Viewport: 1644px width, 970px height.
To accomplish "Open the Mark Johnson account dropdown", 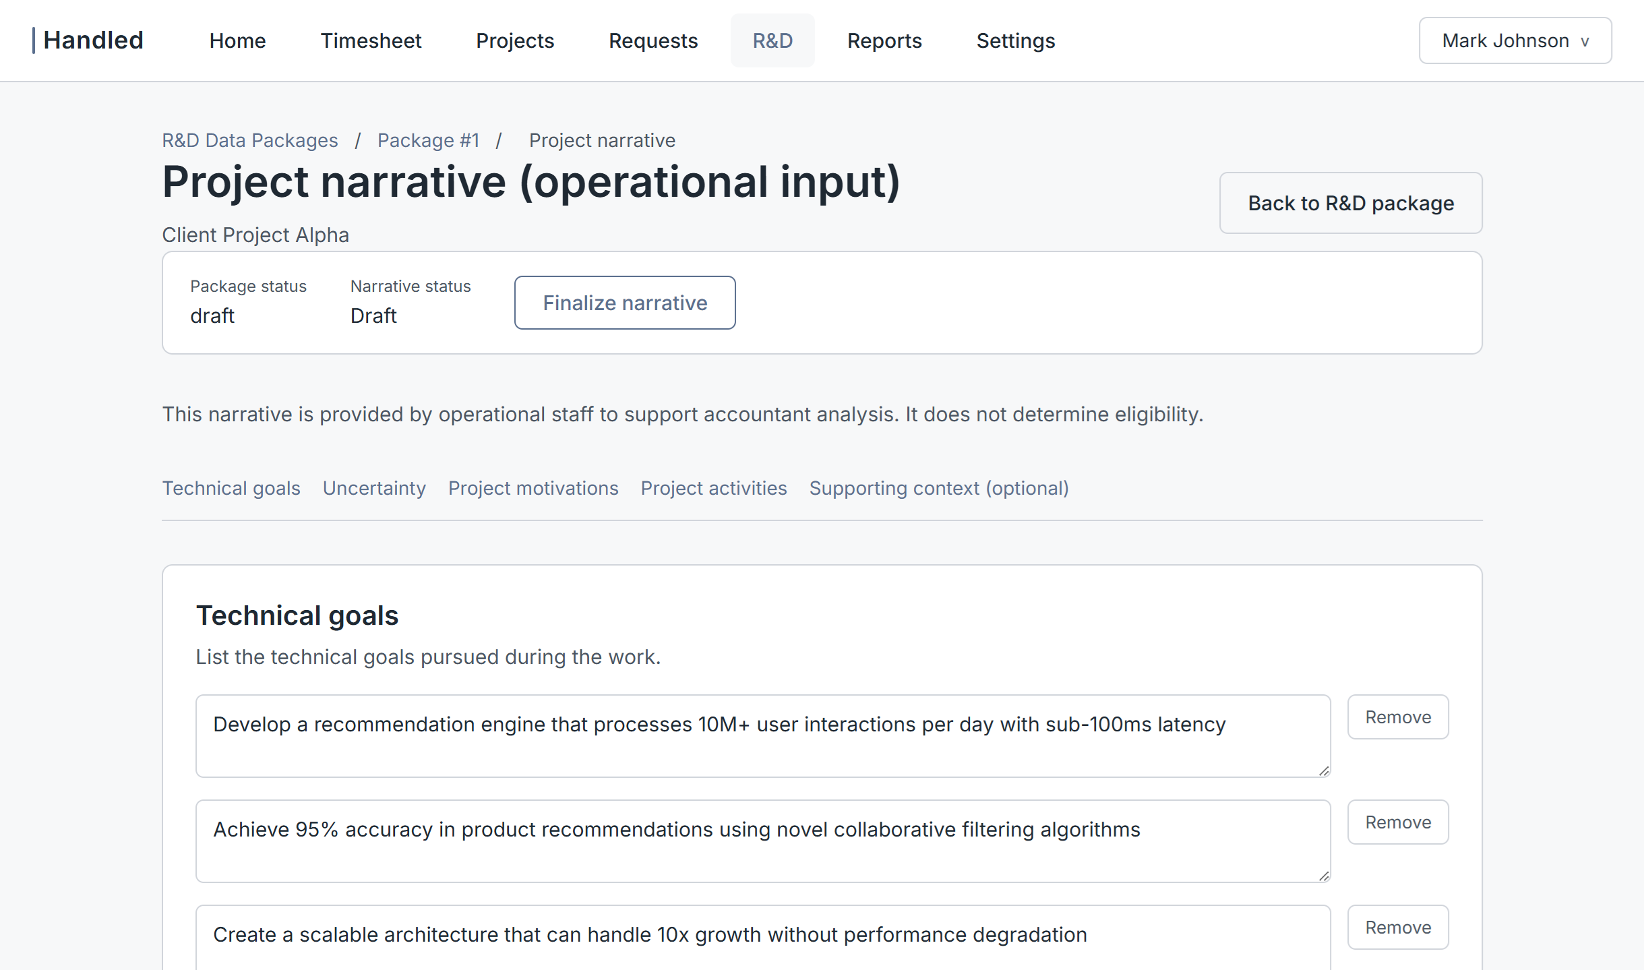I will tap(1515, 40).
